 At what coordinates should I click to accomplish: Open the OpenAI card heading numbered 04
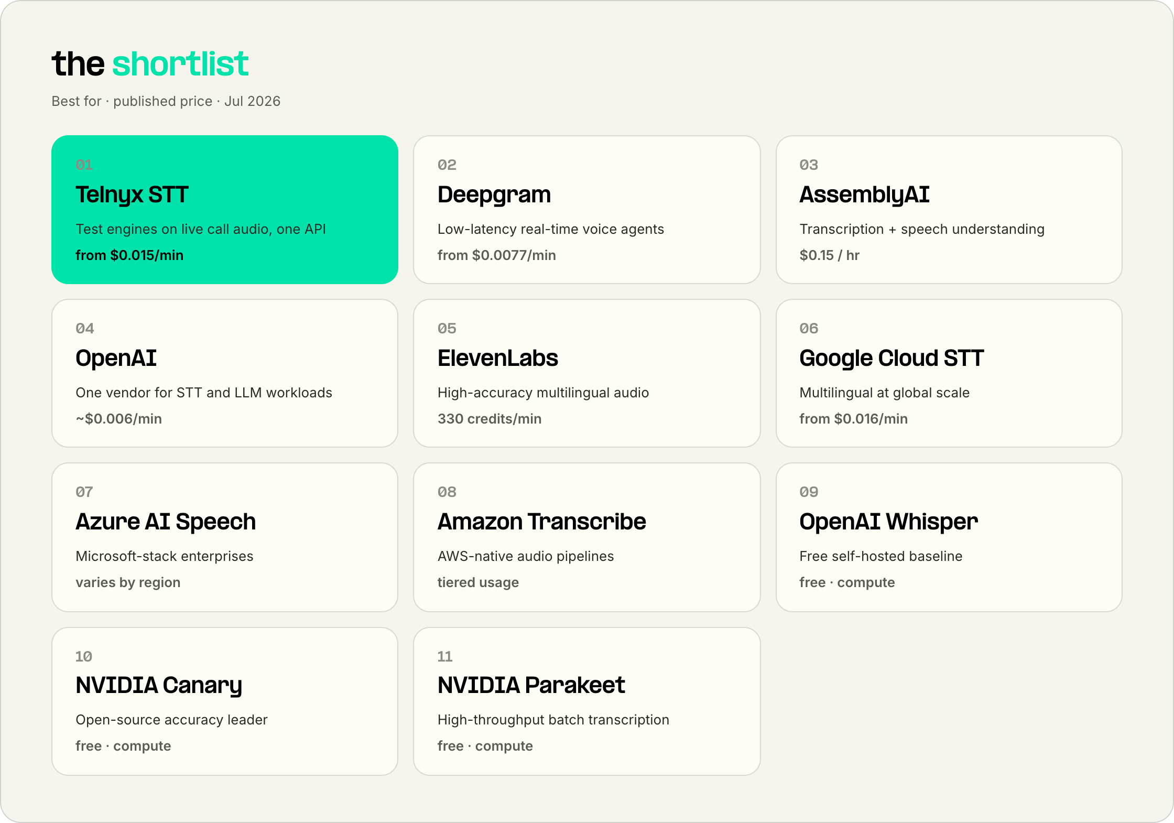pos(116,359)
